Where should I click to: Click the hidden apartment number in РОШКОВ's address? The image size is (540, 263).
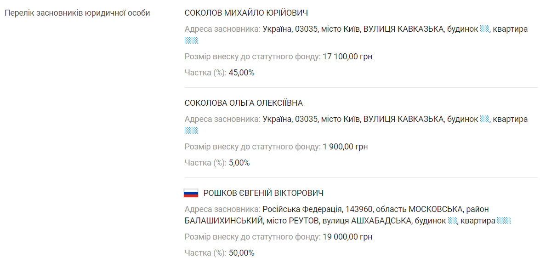point(504,221)
